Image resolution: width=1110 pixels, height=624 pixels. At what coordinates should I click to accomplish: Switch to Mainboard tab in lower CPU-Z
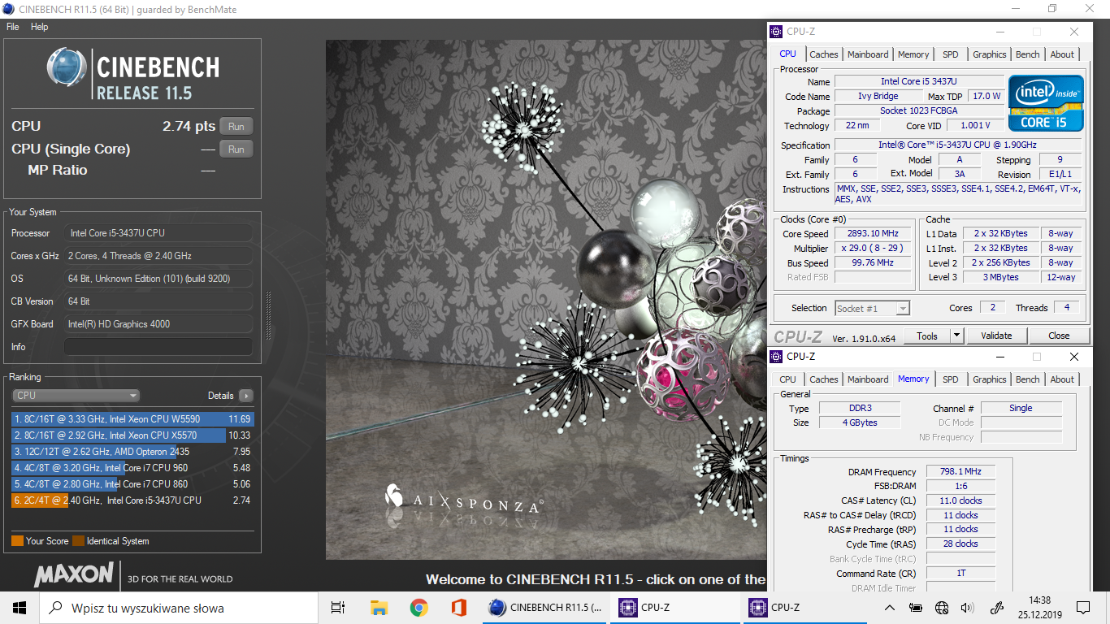pos(868,379)
